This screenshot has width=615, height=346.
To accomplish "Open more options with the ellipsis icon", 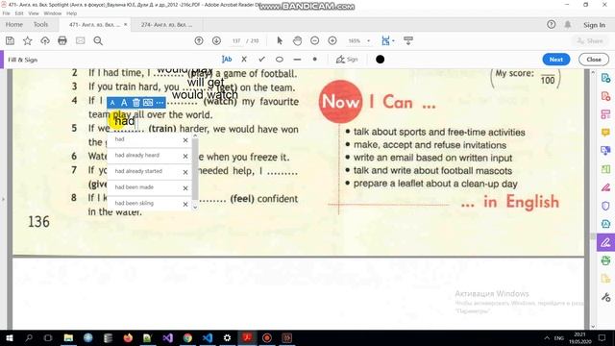I will (160, 103).
